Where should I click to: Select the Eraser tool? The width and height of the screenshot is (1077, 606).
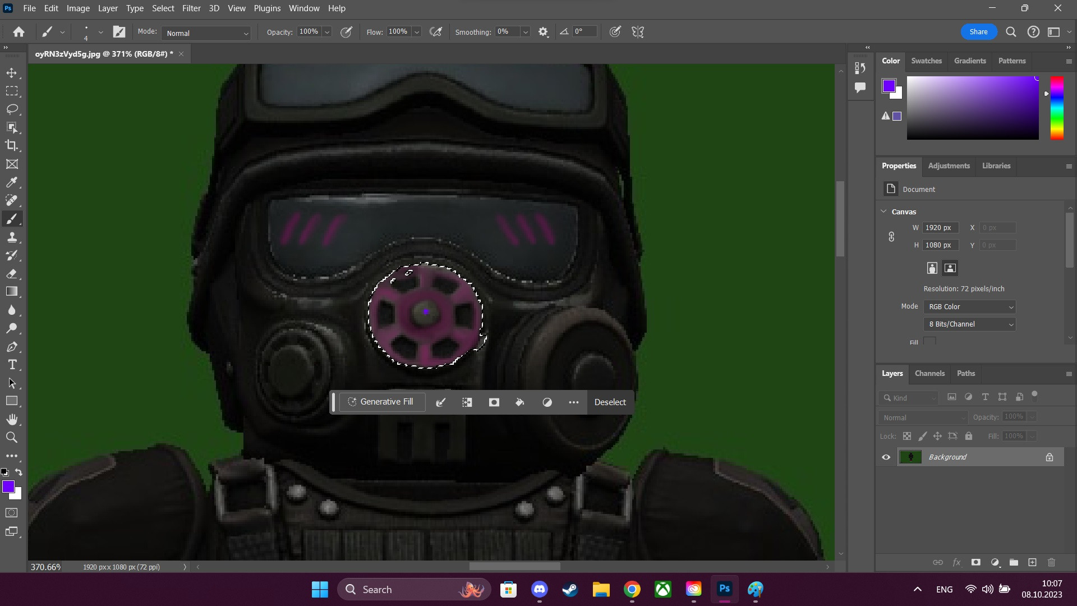click(12, 273)
